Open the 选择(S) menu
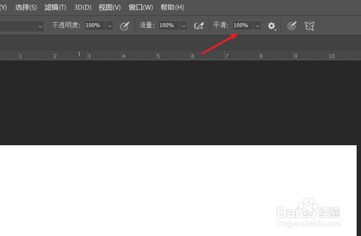 [26, 7]
